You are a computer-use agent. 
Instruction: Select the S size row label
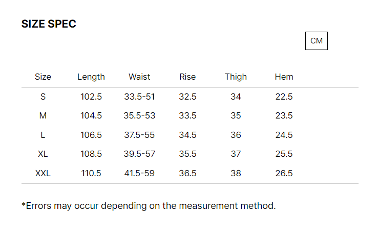(x=43, y=97)
